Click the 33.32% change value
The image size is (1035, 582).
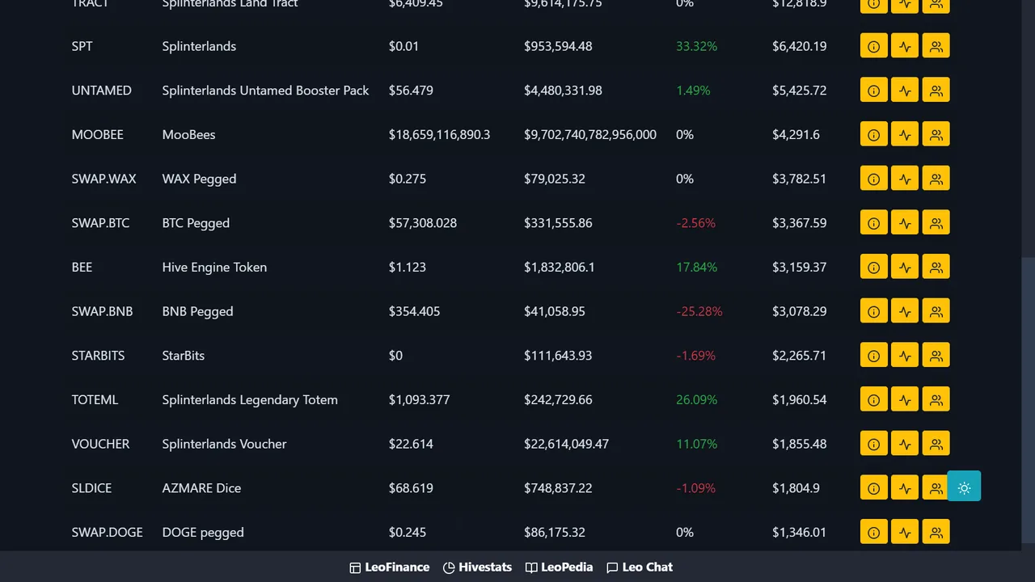(x=696, y=46)
